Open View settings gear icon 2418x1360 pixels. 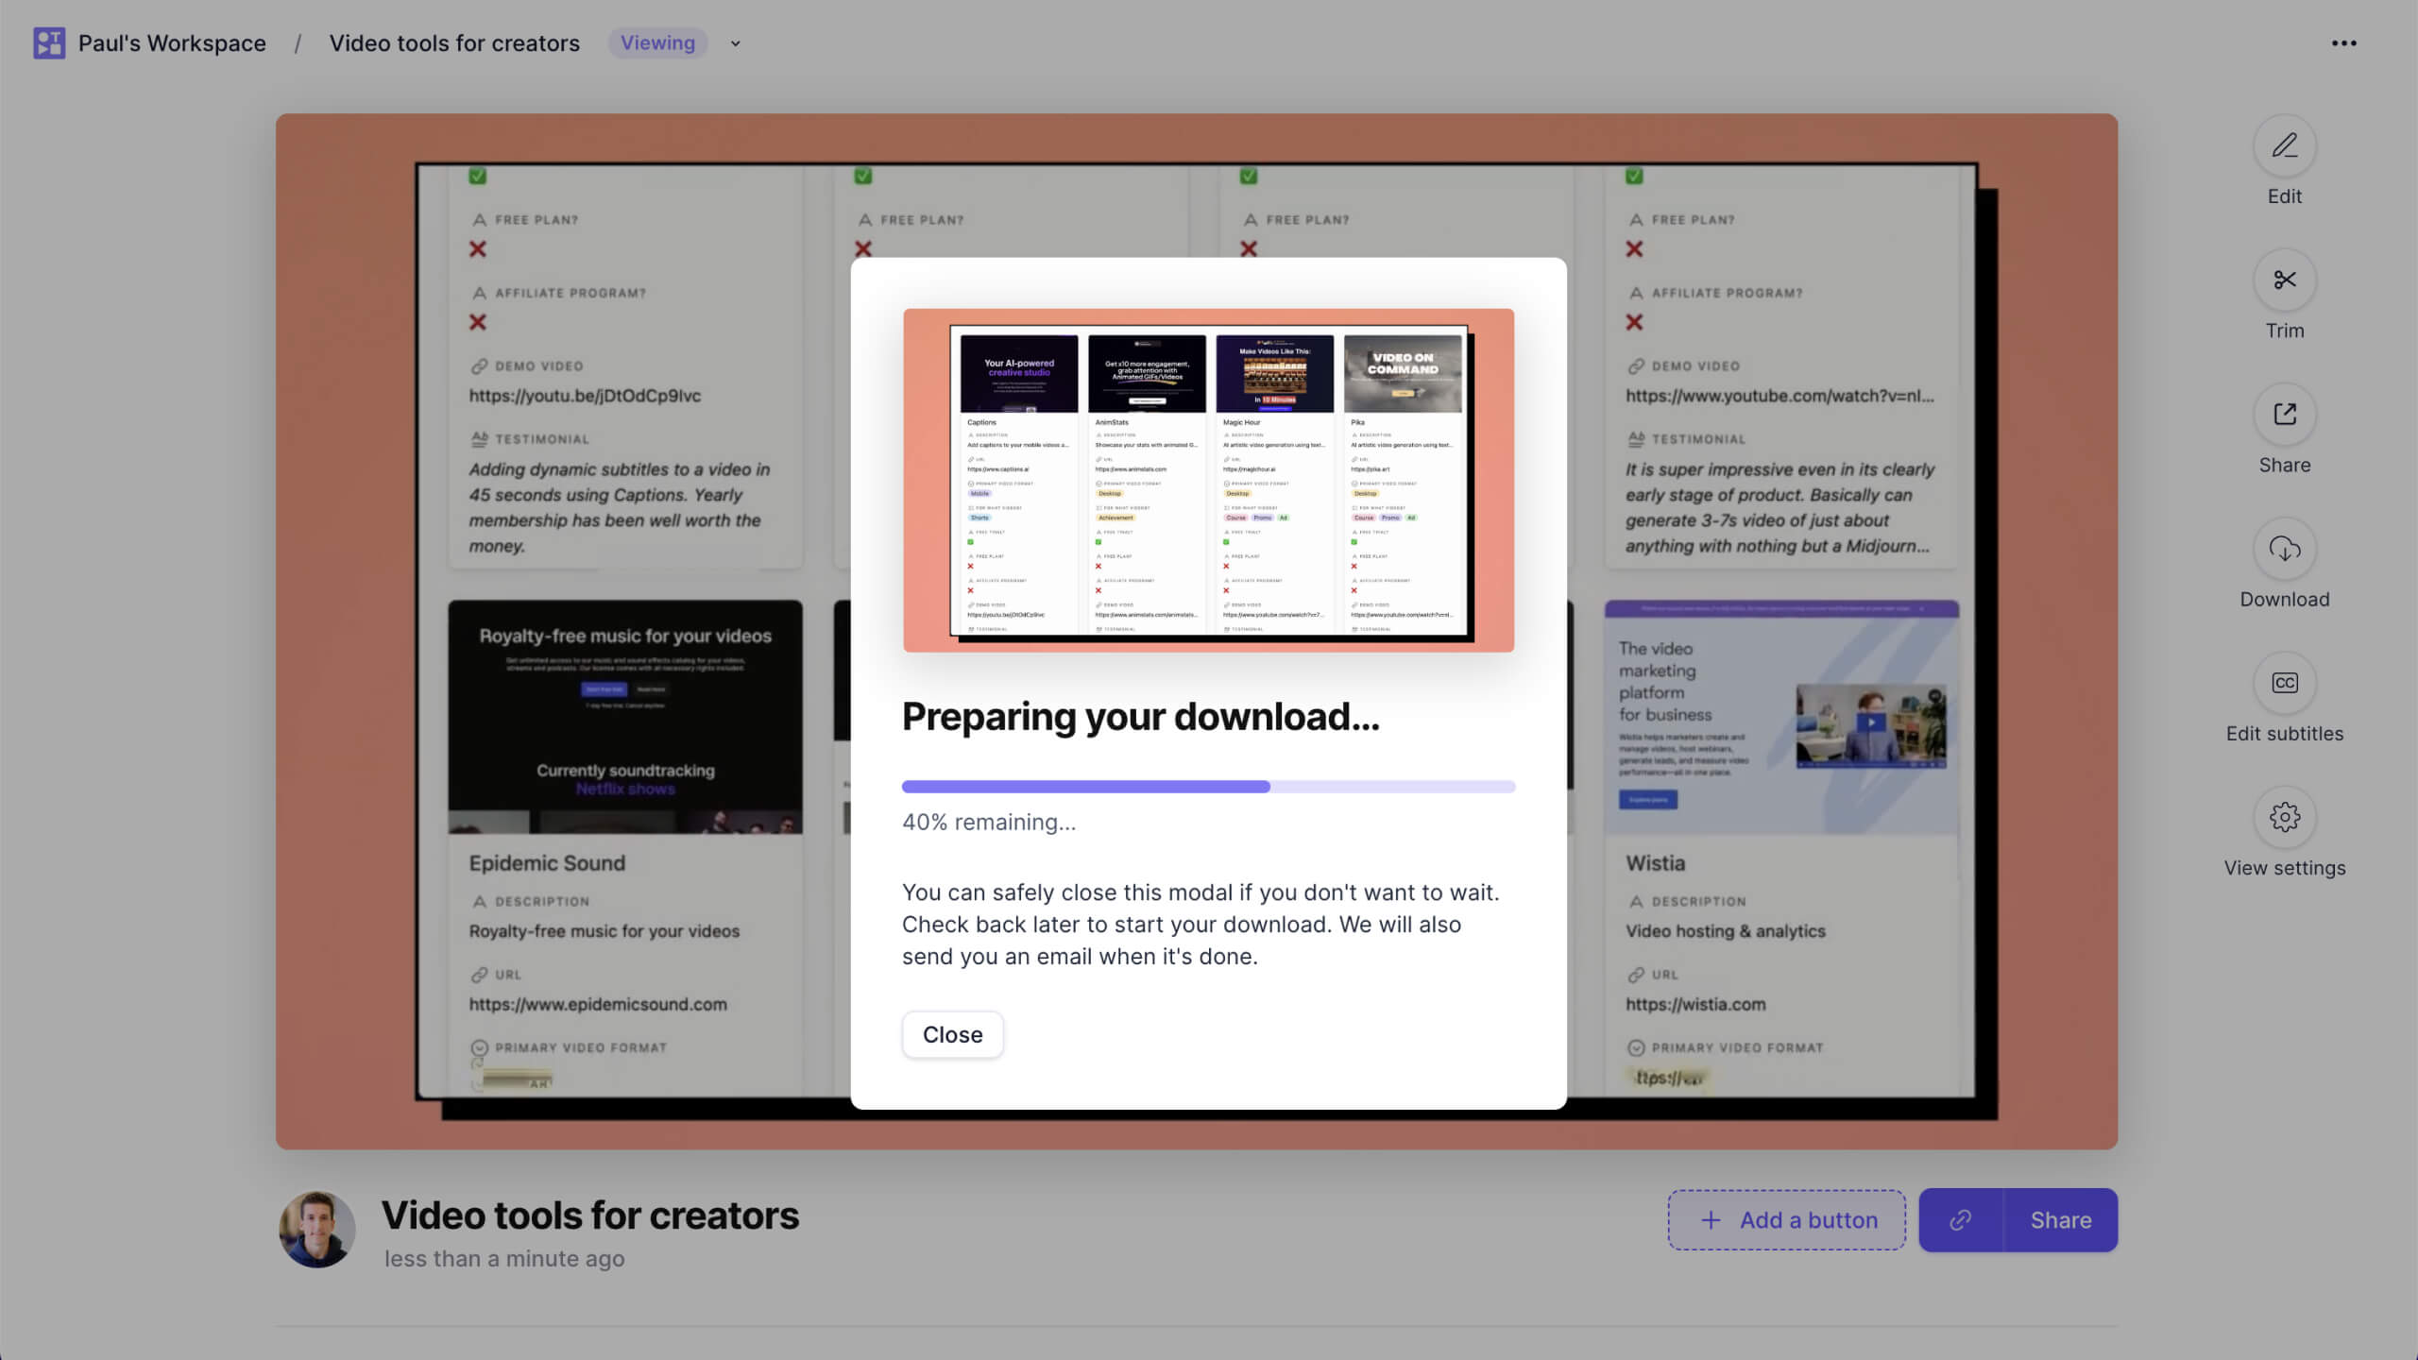(2284, 817)
